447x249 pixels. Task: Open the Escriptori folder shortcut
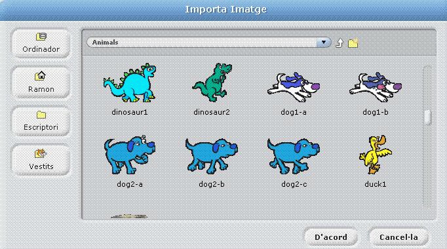coord(41,121)
